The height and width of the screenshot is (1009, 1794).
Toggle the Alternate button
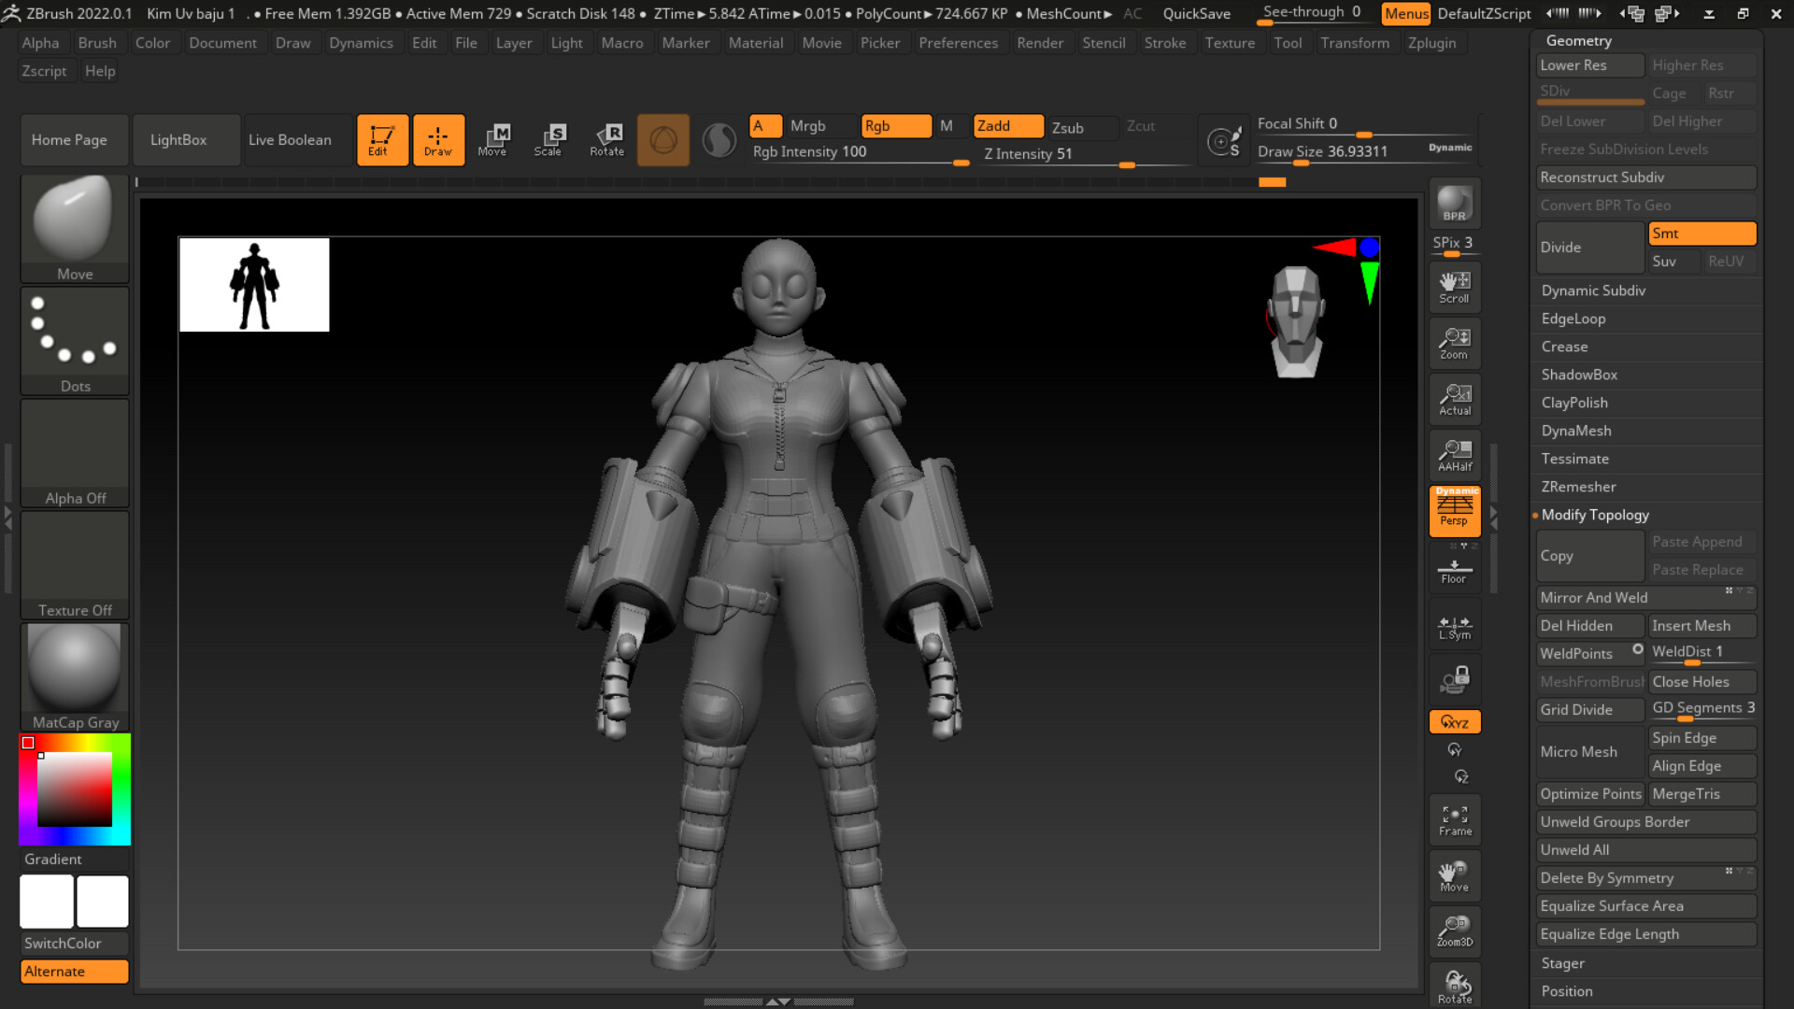(75, 972)
